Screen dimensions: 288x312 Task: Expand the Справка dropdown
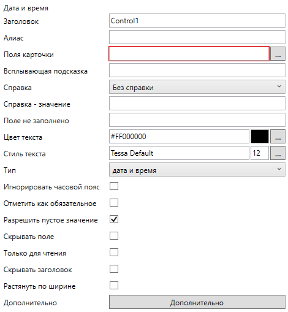tap(197, 87)
